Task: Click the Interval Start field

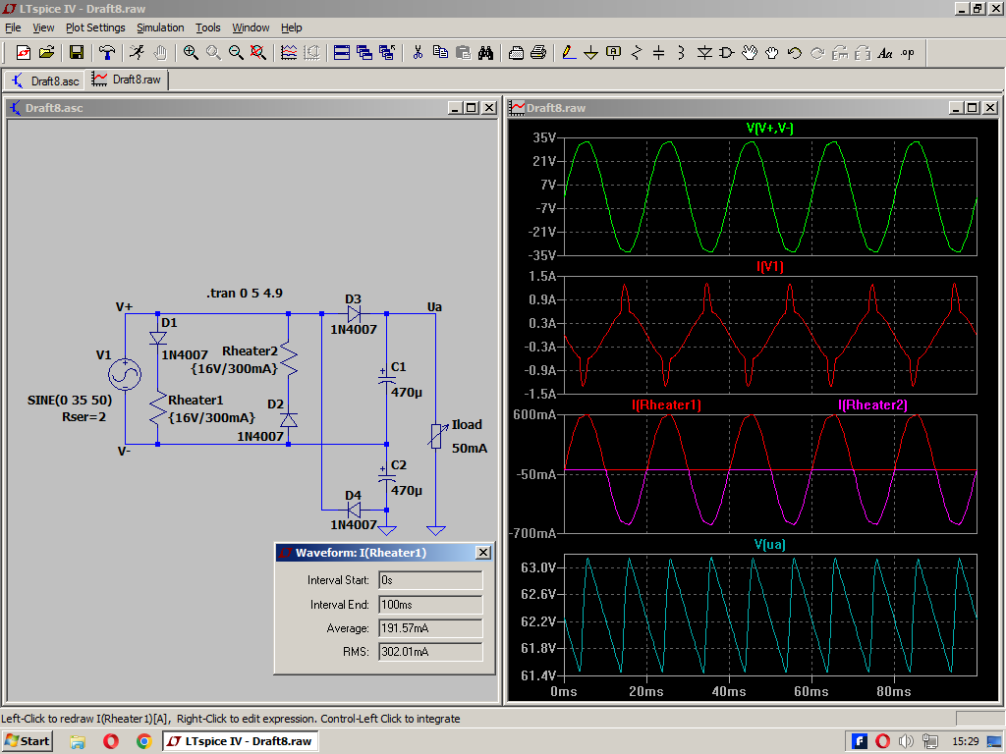Action: [430, 580]
